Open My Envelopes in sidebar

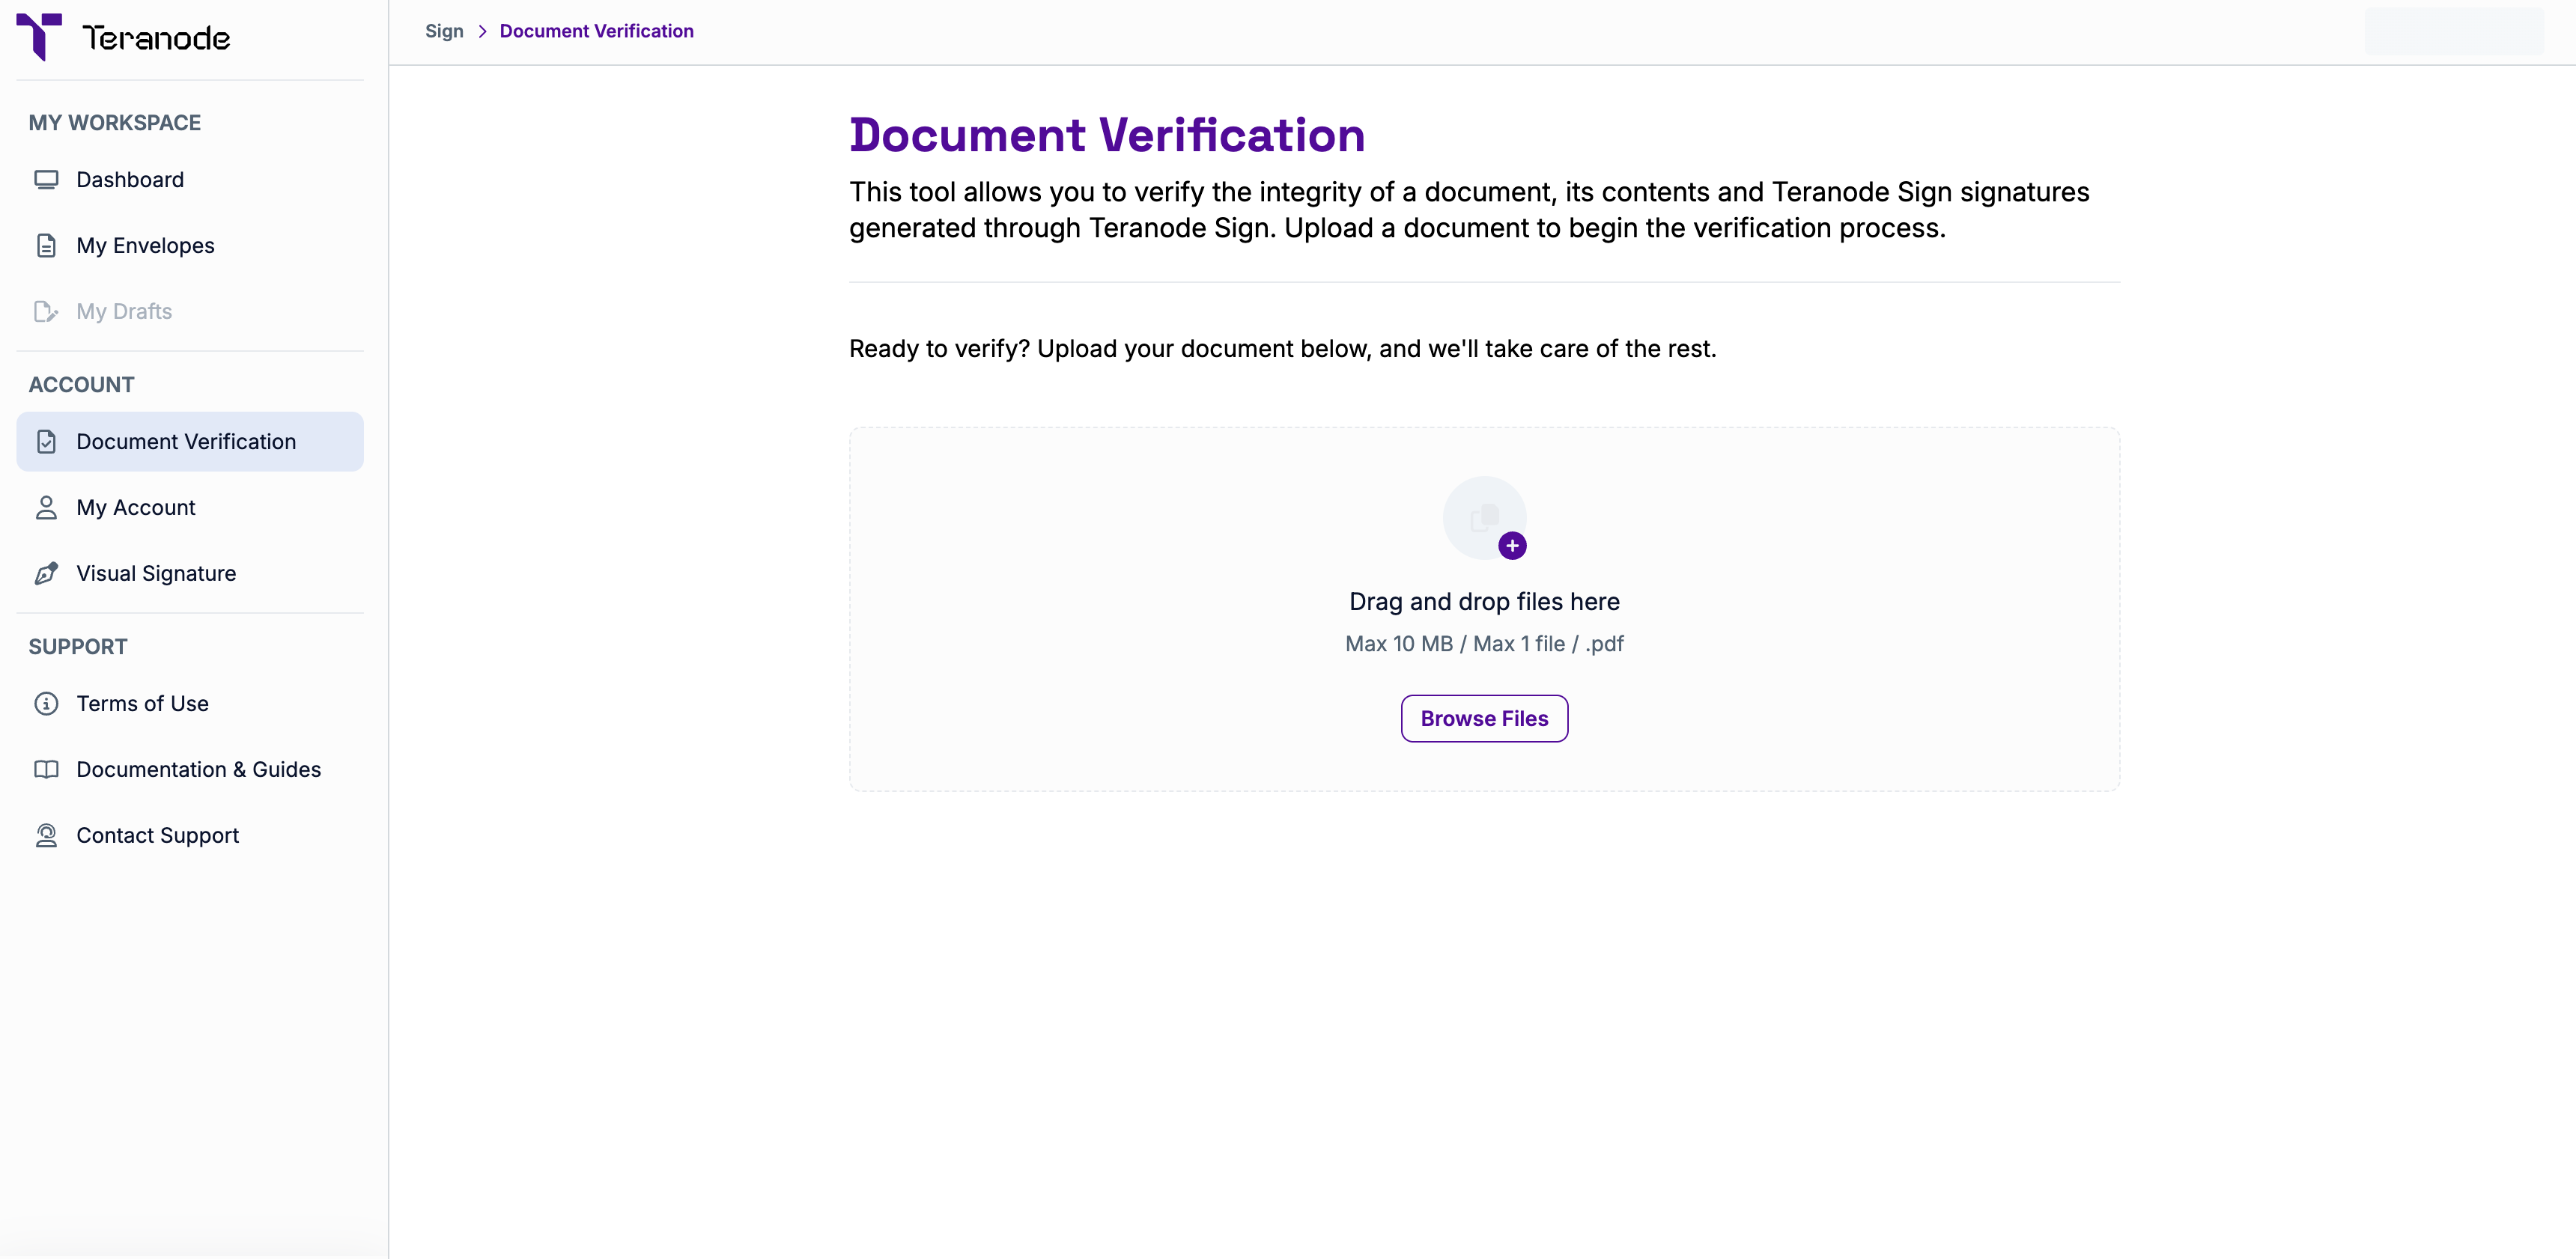[x=145, y=246]
